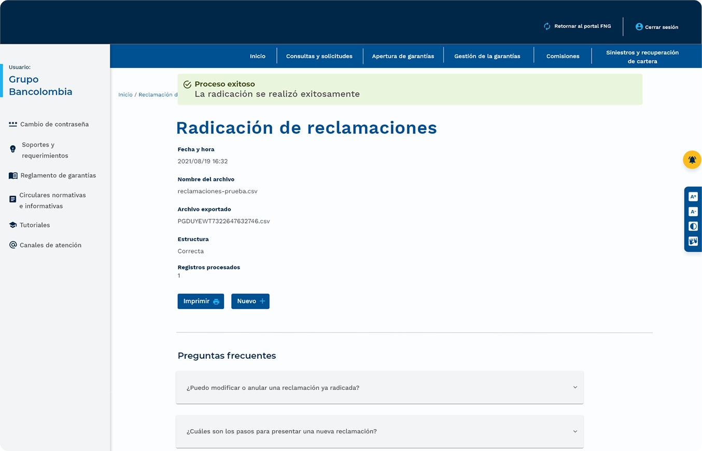702x451 pixels.
Task: Click the refresh icon beside Retornar al portal FNG
Action: click(x=547, y=26)
